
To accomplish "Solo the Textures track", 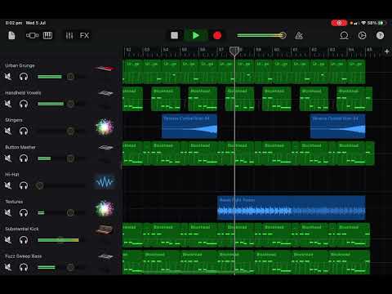I will tap(24, 213).
